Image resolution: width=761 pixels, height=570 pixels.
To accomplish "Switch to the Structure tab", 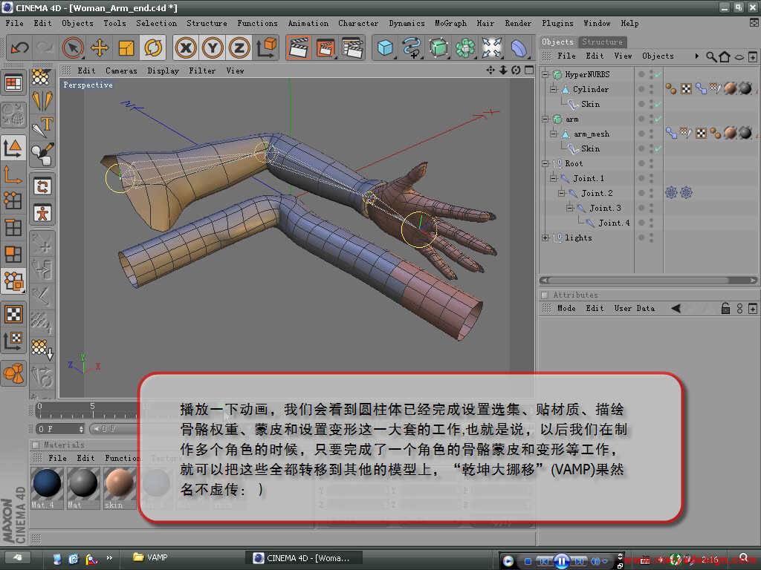I will pos(602,42).
